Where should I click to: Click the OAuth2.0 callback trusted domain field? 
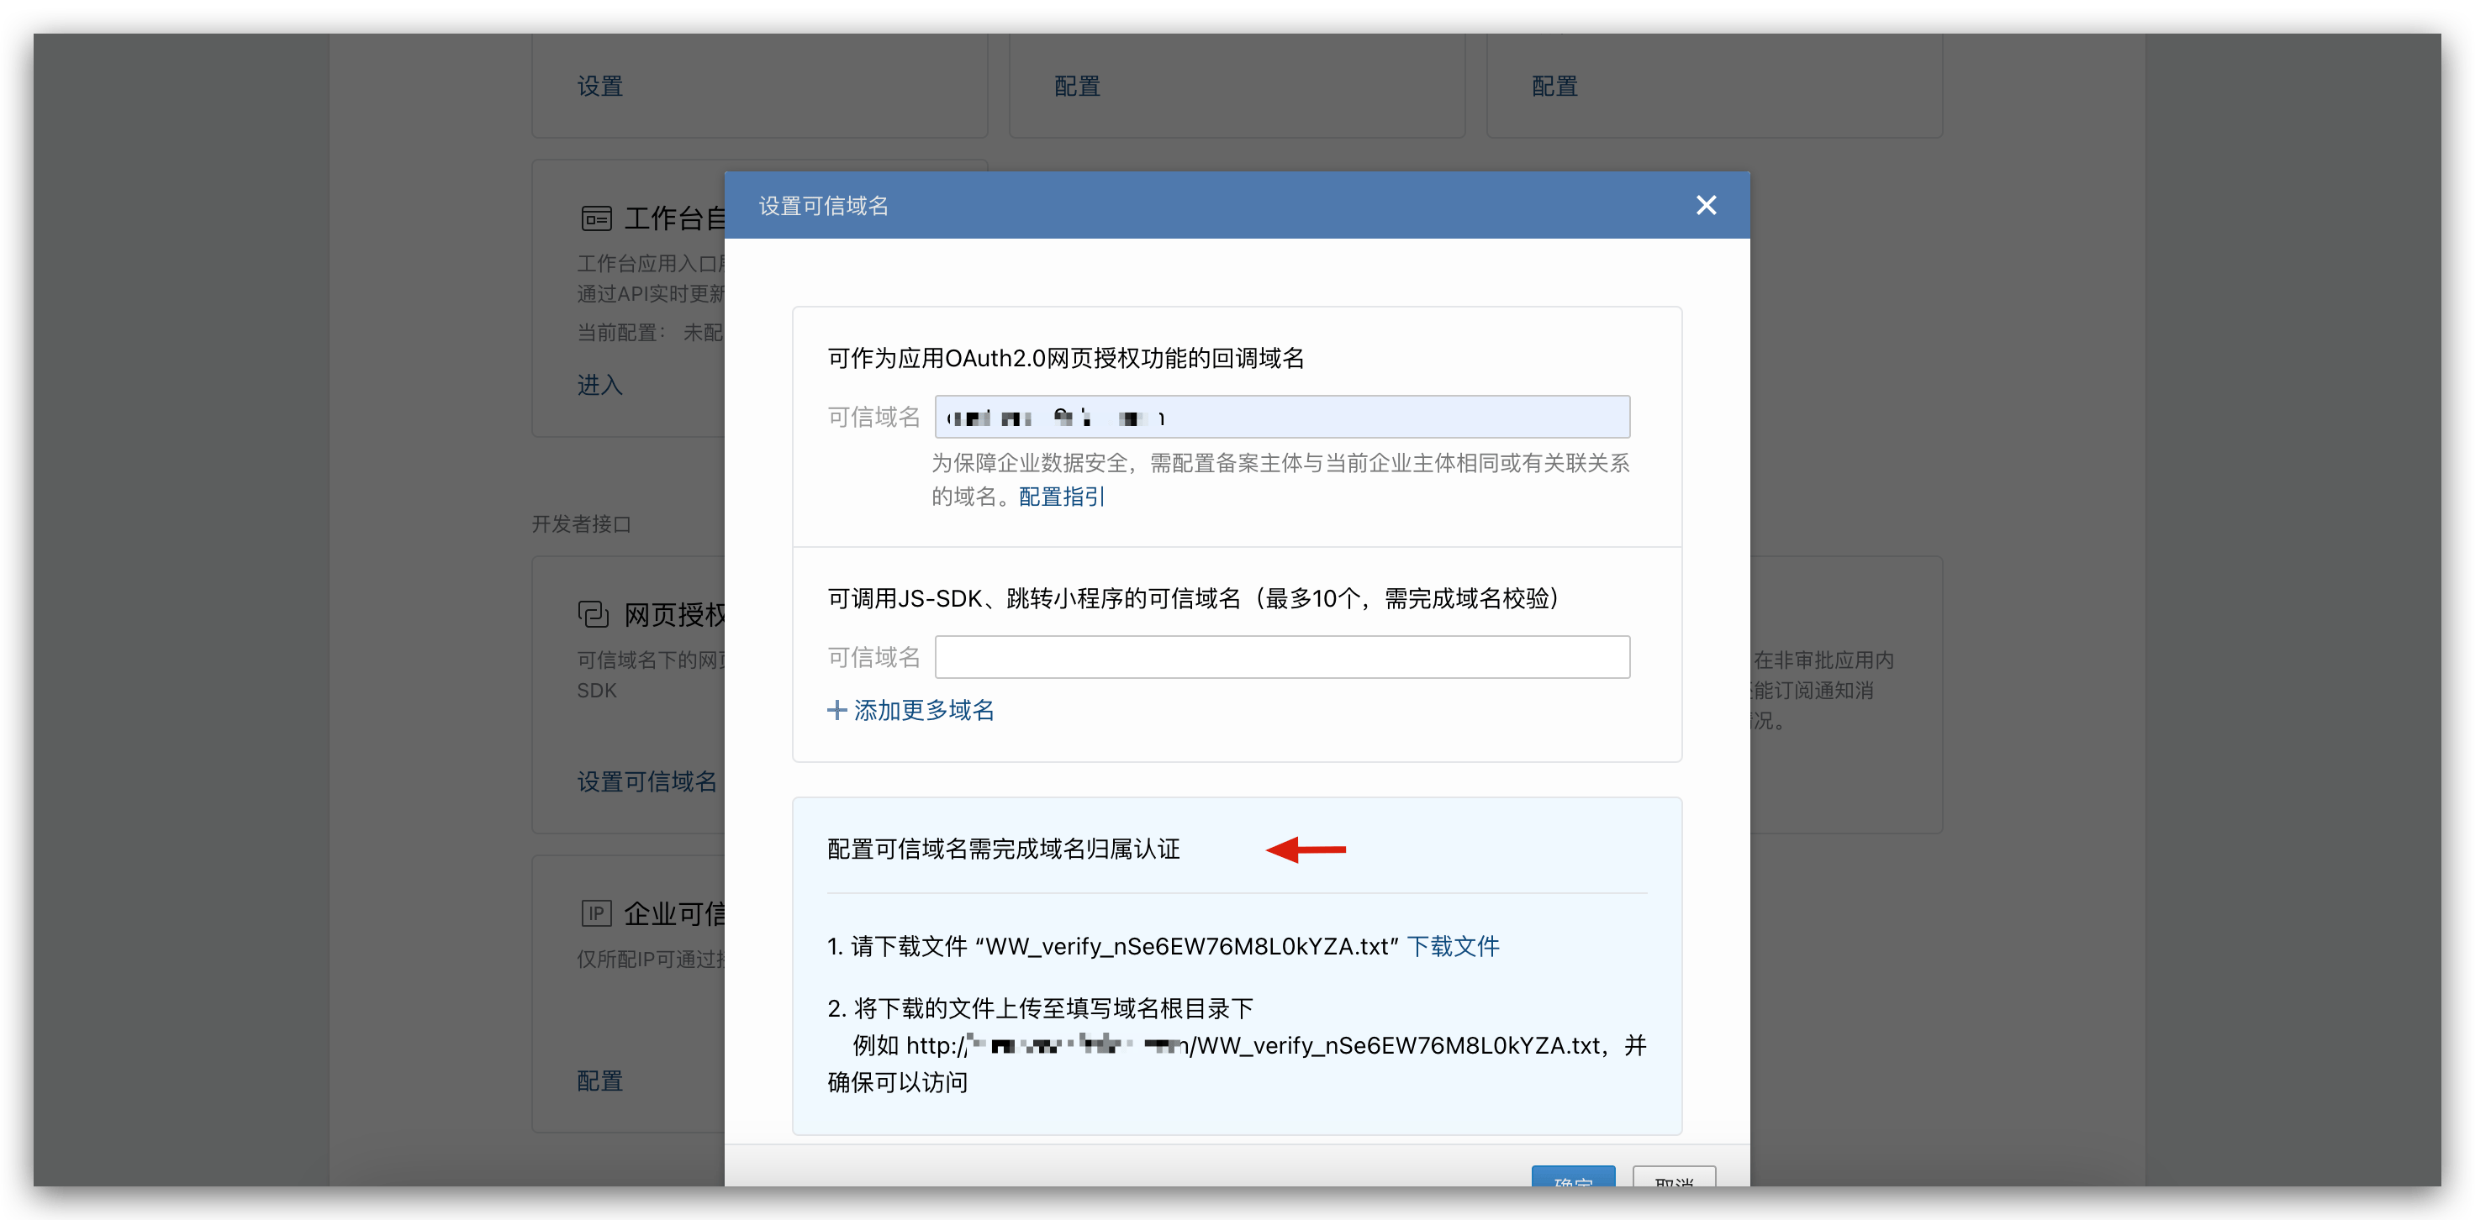[x=1282, y=418]
